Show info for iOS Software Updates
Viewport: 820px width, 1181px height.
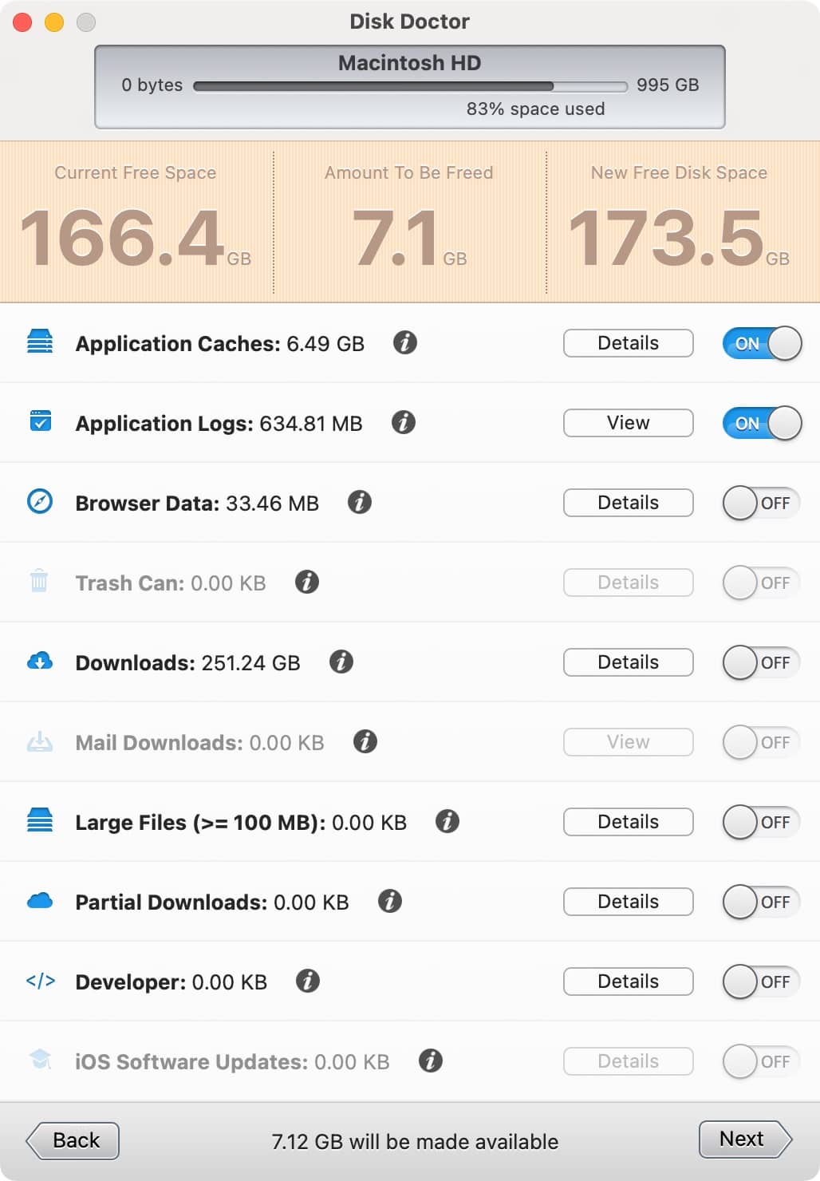pos(431,1061)
